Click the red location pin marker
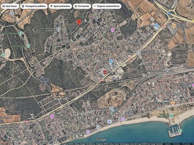194x145 pixels. pyautogui.click(x=79, y=22)
